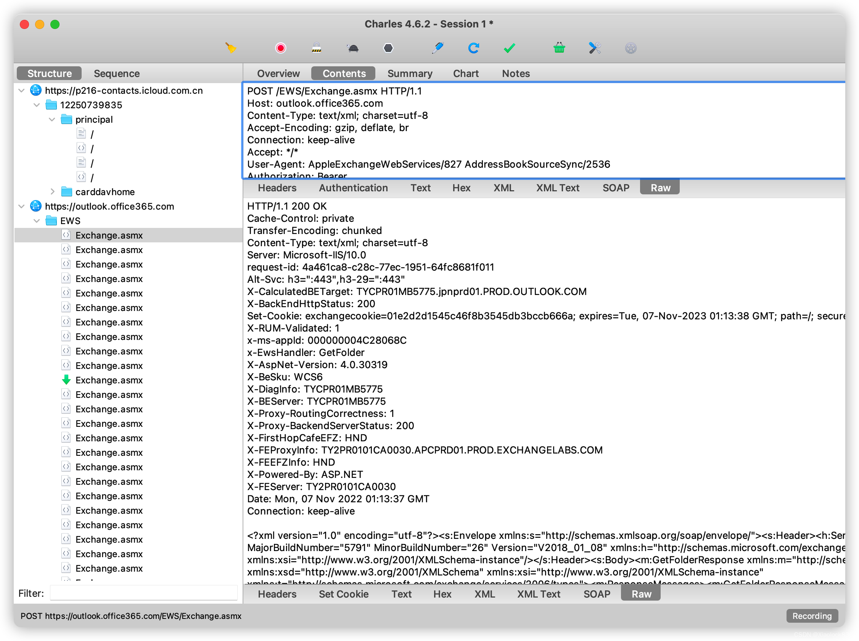The image size is (859, 641).
Task: Toggle the Contents tab in detail panel
Action: tap(344, 73)
